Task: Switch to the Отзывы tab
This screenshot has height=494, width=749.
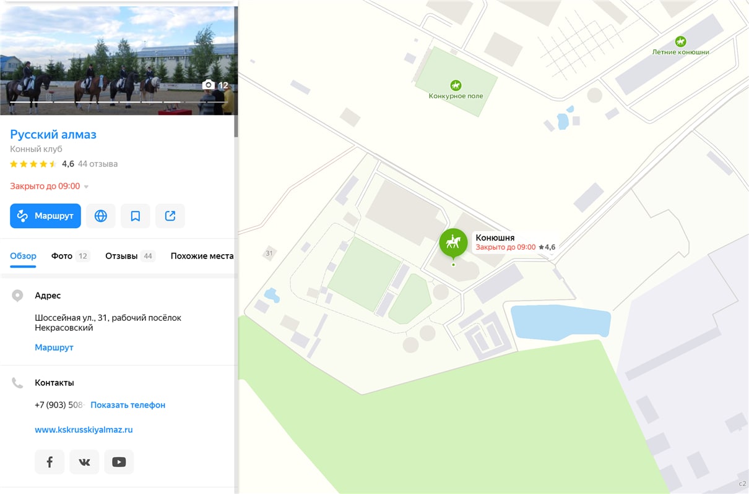Action: [130, 256]
